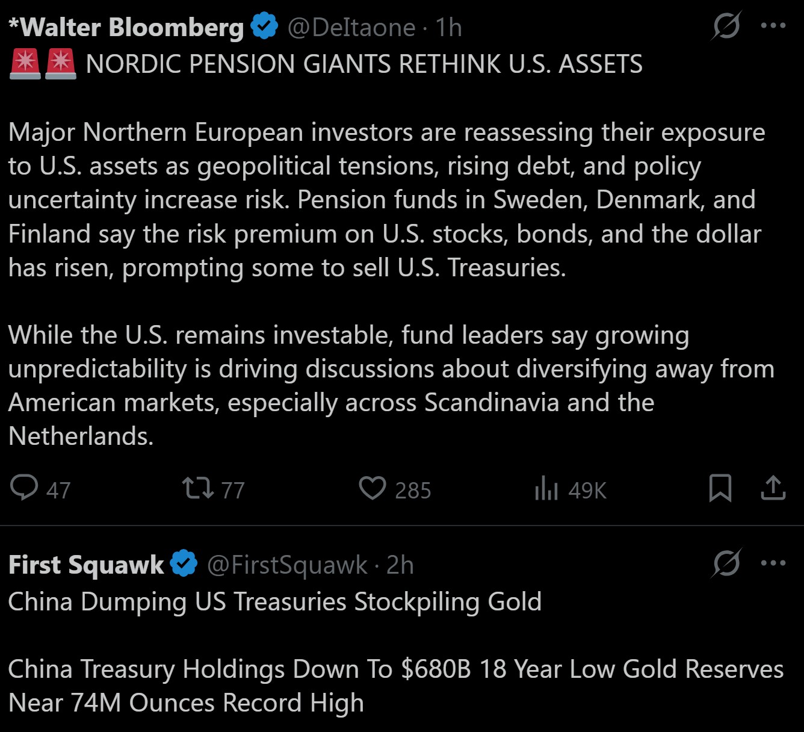This screenshot has height=732, width=804.
Task: Open the 2h timestamp of First Squawk post
Action: pyautogui.click(x=400, y=565)
